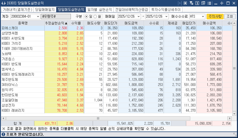Screen dimensions: 238x138
Task: Click the horizontal scrollbar thumb
Action: (98, 118)
